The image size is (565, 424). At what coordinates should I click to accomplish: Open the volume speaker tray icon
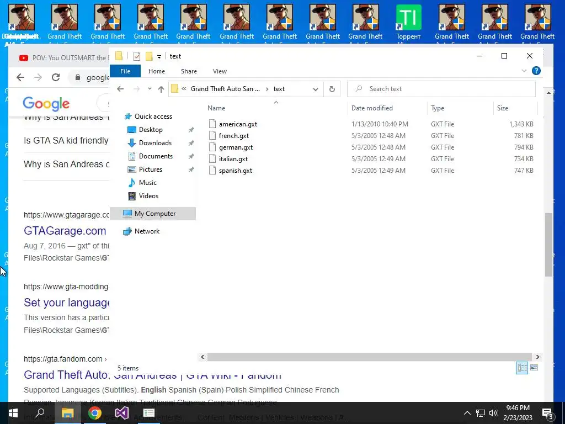493,413
